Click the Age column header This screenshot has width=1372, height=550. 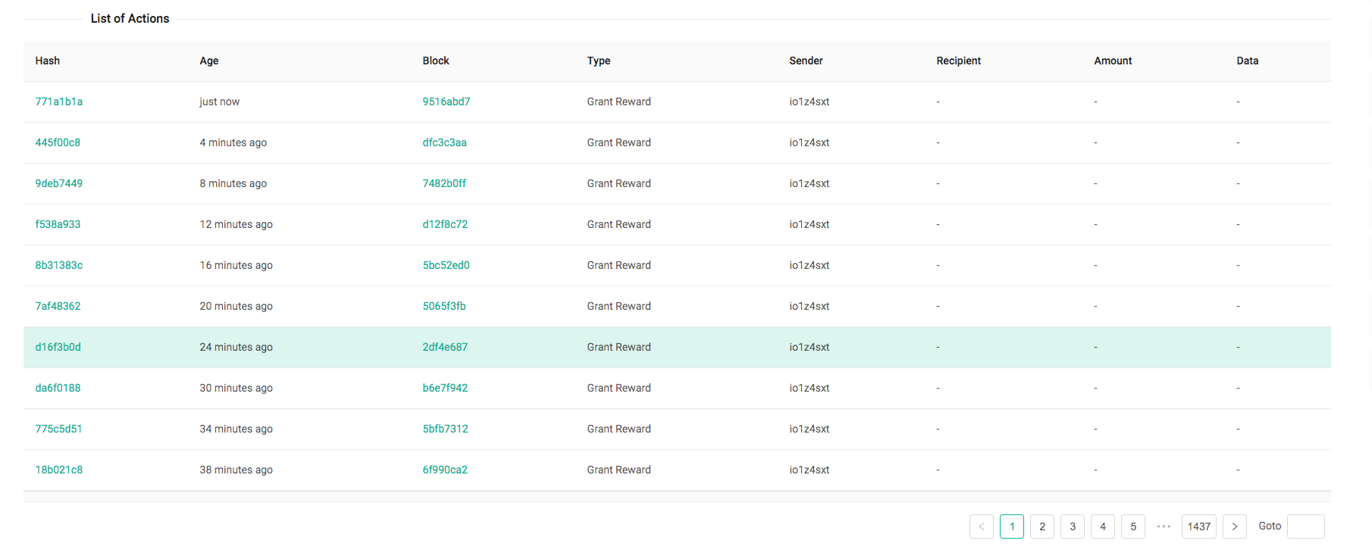click(209, 61)
